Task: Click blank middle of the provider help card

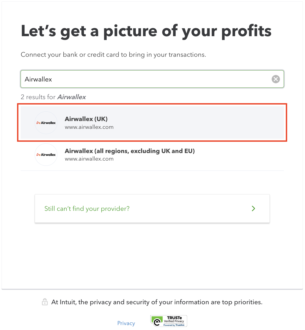Action: point(188,209)
